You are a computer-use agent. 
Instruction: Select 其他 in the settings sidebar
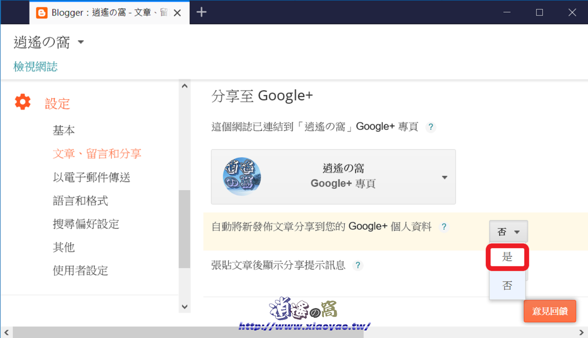point(64,247)
